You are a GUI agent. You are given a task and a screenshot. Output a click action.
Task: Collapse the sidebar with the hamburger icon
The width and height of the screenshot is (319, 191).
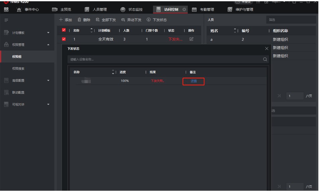[x=6, y=20]
